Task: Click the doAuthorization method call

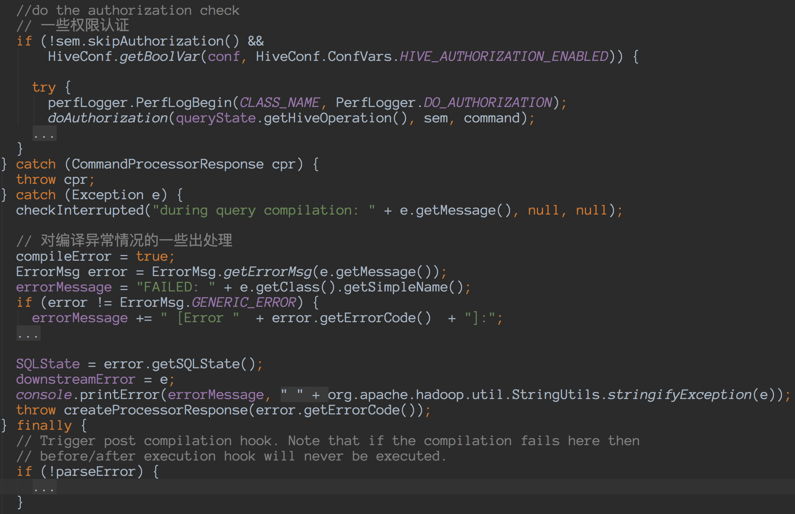Action: click(x=108, y=118)
